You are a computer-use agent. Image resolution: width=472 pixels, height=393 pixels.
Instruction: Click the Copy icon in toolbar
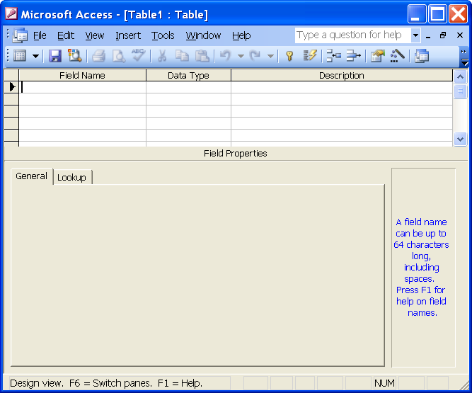182,56
